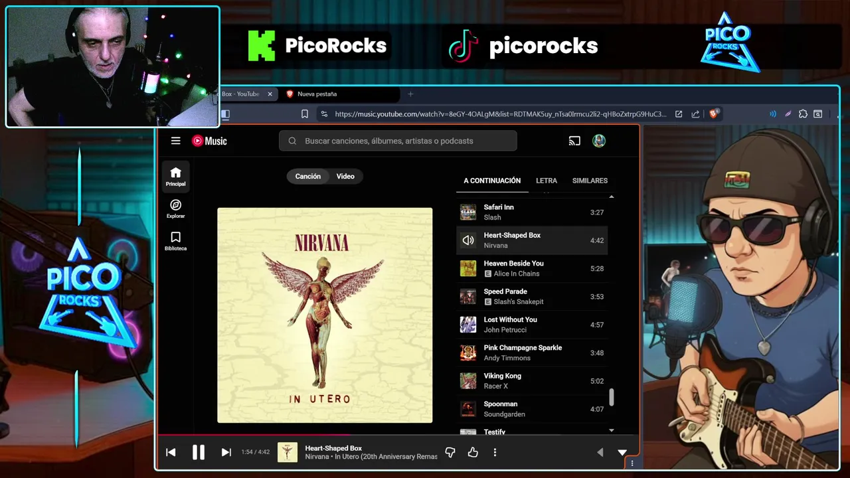Skip to next track
This screenshot has width=850, height=478.
tap(226, 452)
